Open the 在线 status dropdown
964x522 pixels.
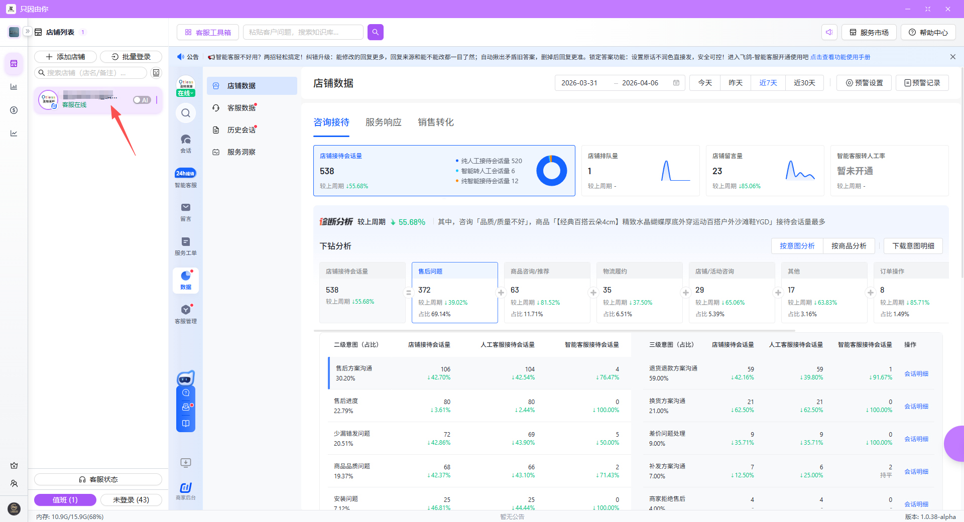(186, 93)
